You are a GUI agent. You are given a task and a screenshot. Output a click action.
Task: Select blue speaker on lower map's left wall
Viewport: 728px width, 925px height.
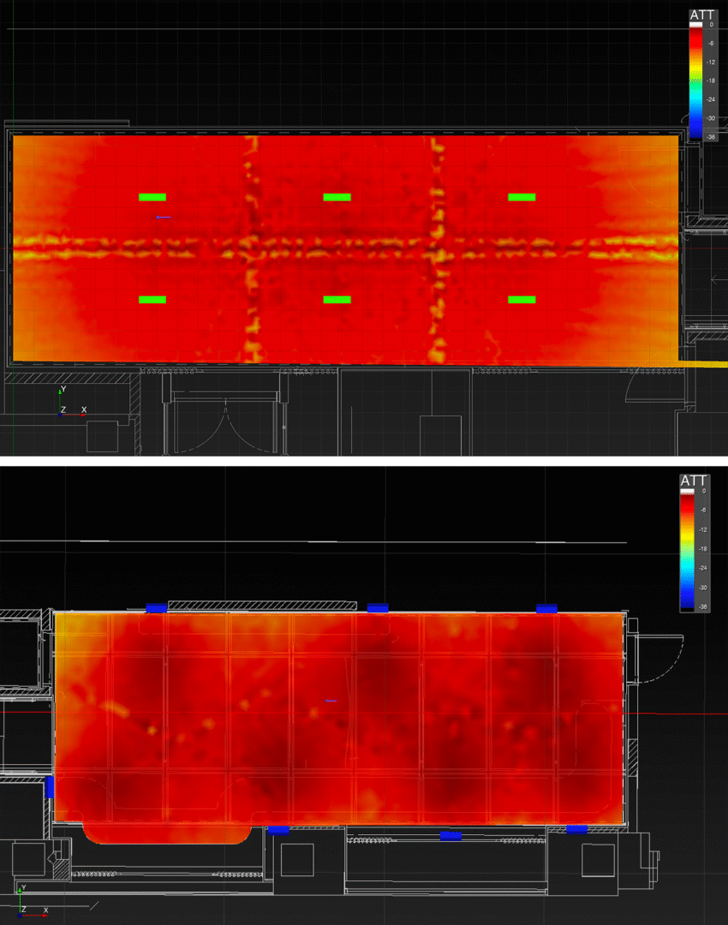coord(50,787)
